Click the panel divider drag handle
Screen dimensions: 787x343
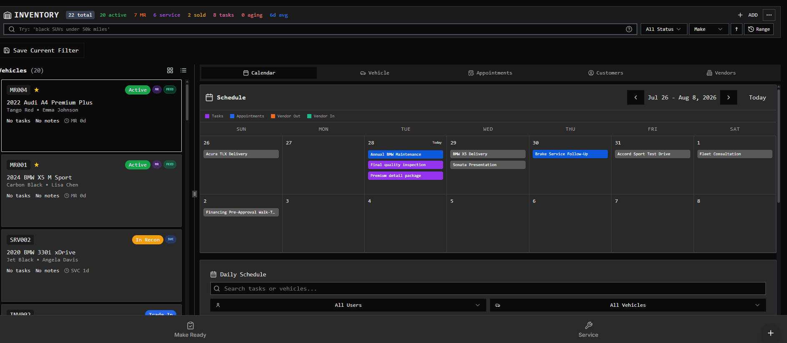click(194, 194)
